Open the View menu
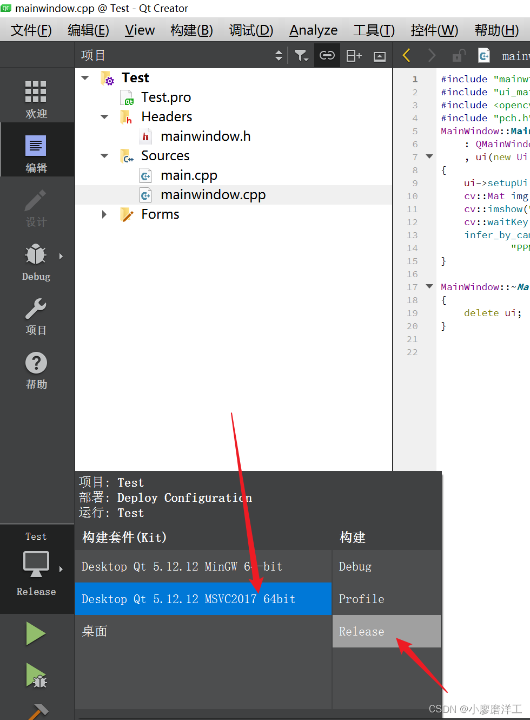This screenshot has height=720, width=530. coord(140,30)
